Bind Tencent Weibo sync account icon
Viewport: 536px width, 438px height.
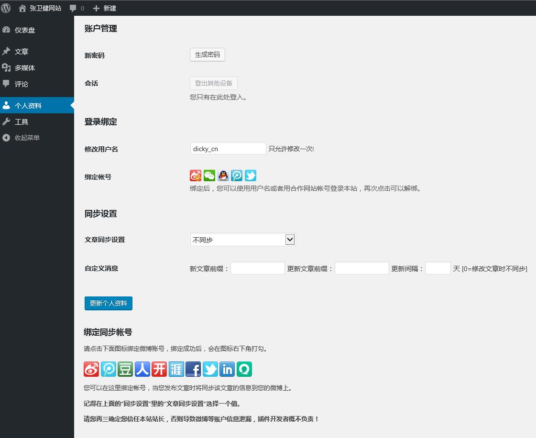[x=109, y=369]
